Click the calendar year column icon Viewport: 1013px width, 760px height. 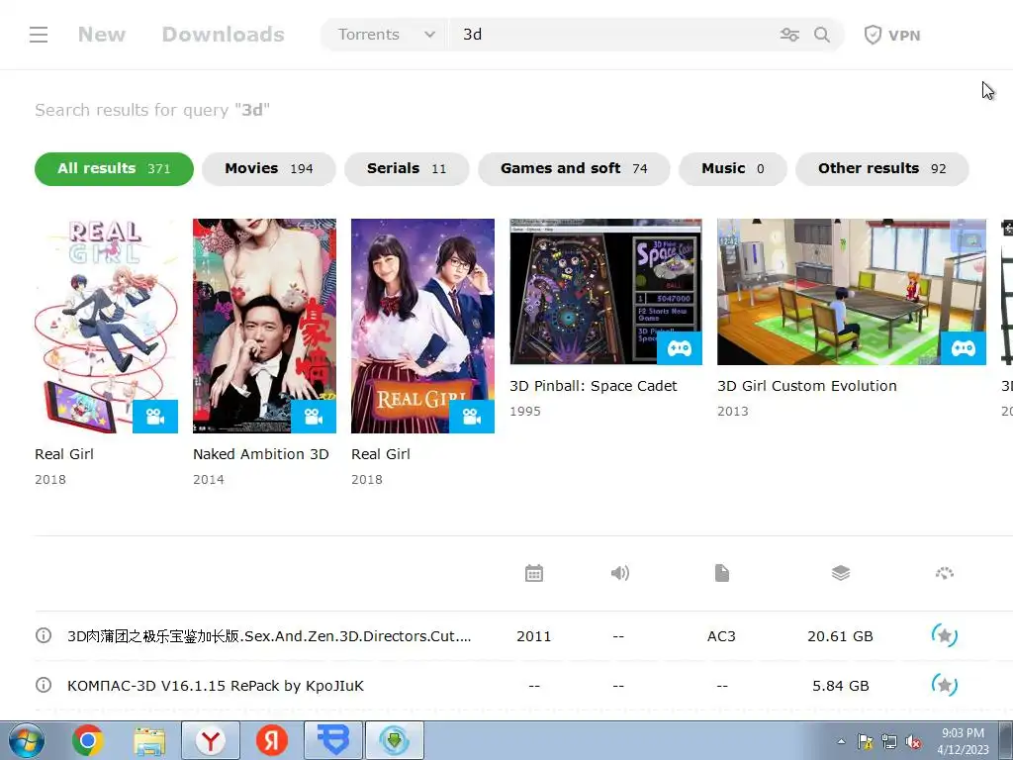[533, 573]
